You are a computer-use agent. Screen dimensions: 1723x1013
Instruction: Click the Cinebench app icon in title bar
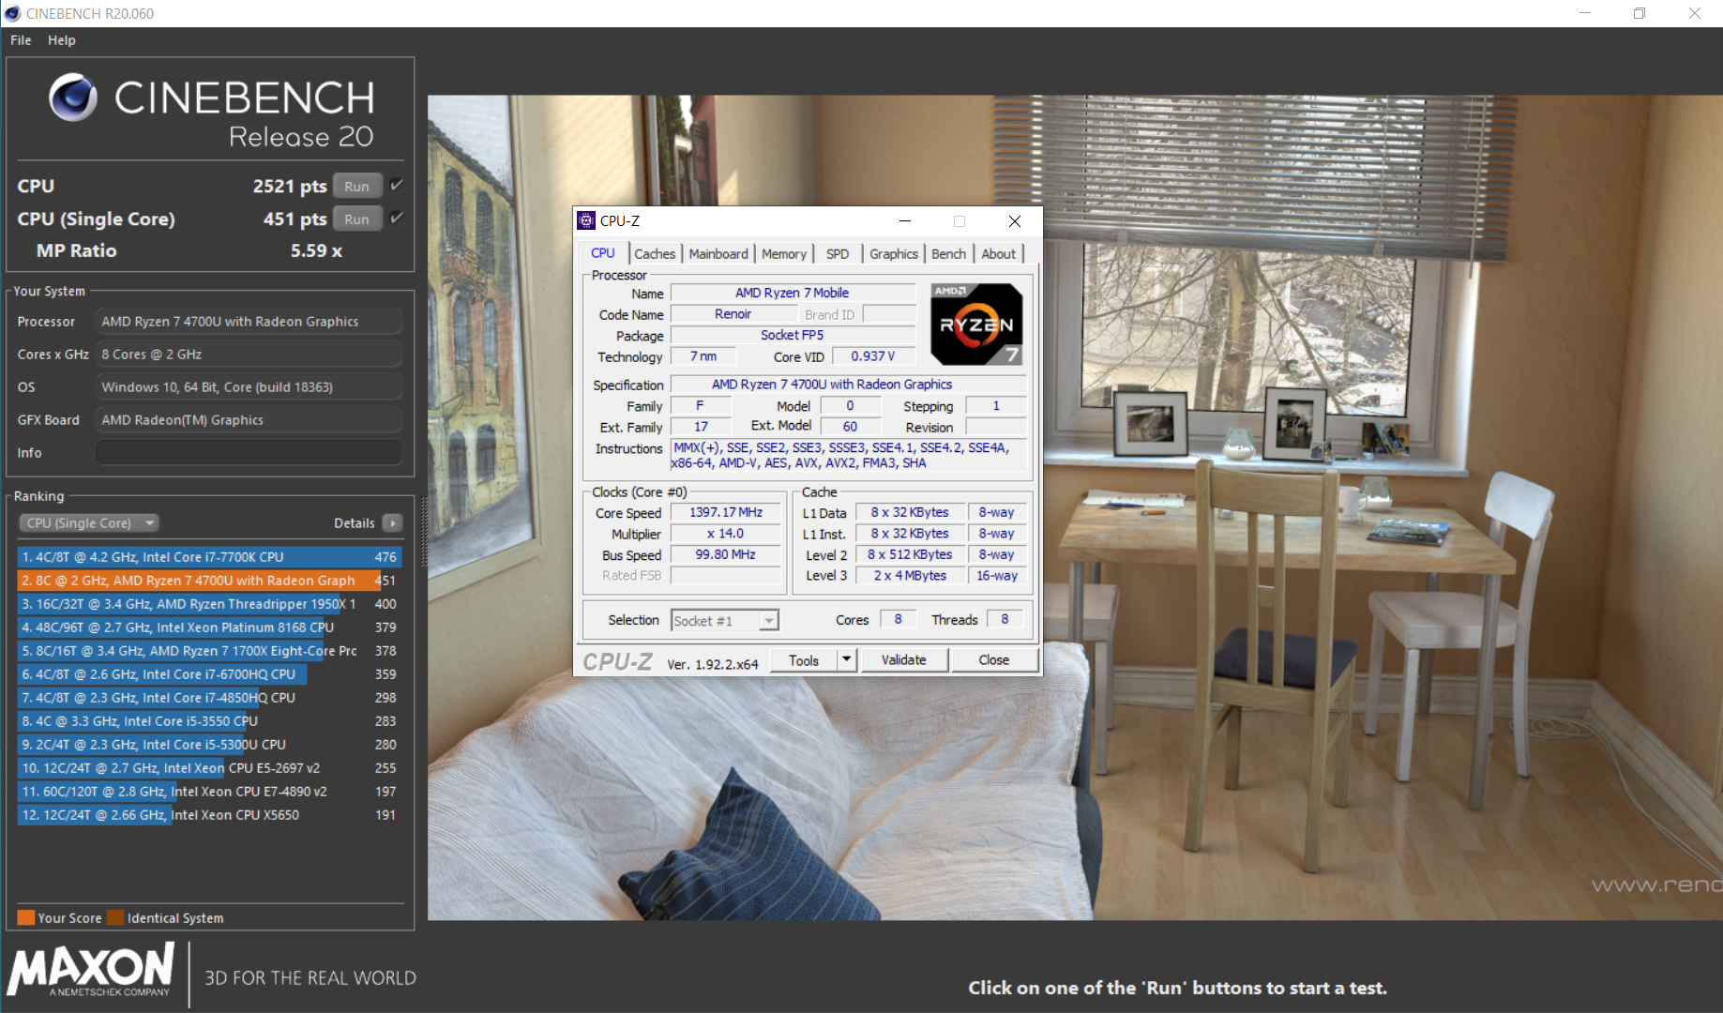tap(12, 13)
